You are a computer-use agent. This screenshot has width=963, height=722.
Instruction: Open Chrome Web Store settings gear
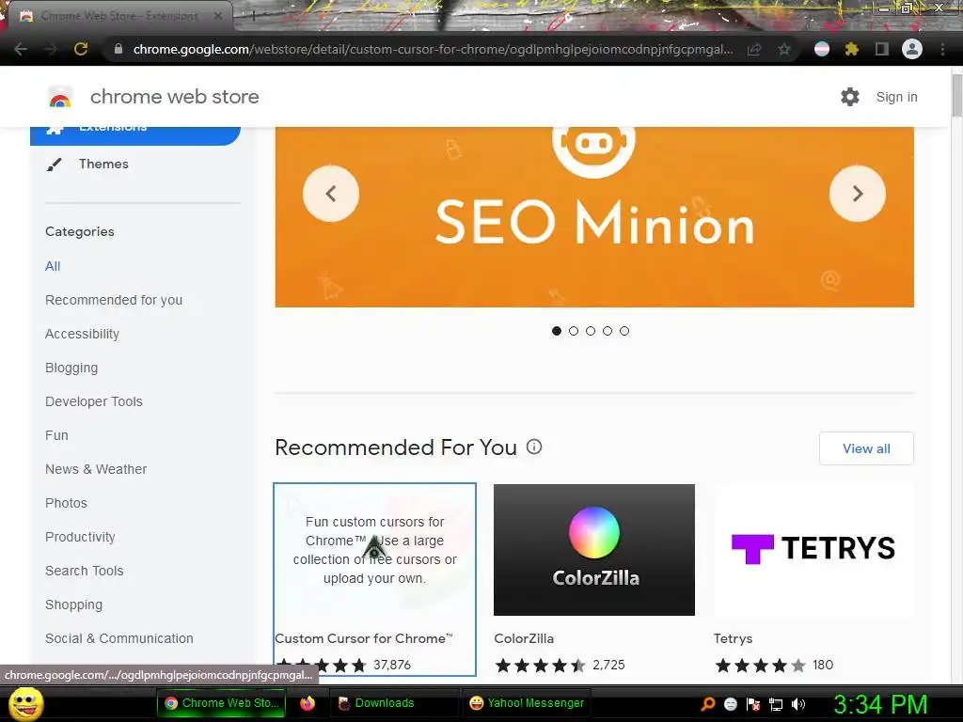pos(850,97)
